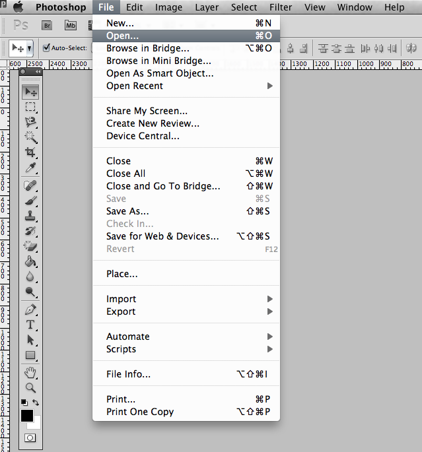Expand the Automate submenu
The image size is (422, 452).
point(186,337)
